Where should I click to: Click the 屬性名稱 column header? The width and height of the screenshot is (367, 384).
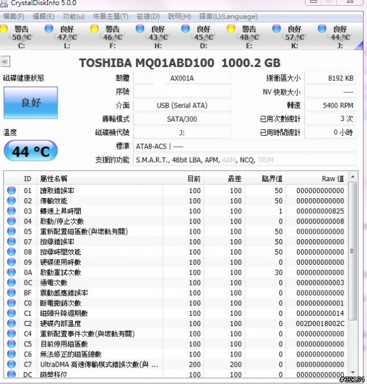coord(100,179)
